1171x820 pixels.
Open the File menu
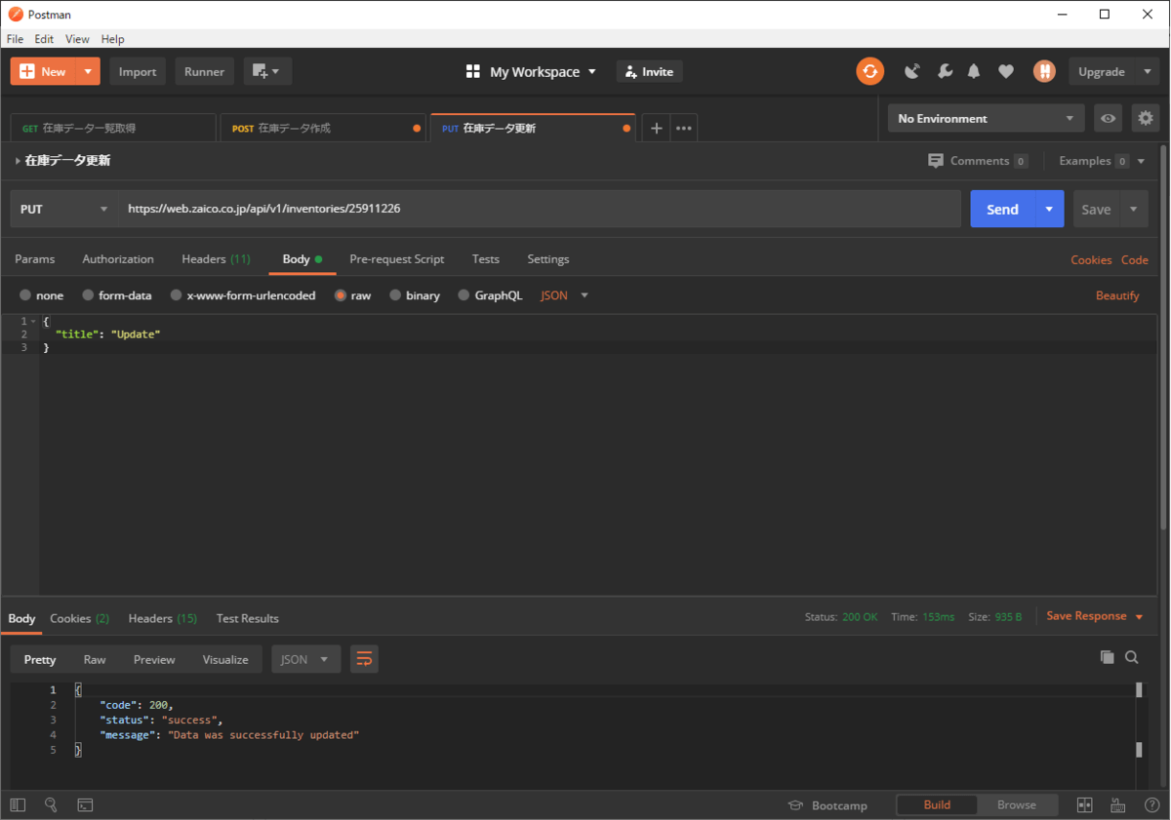(15, 39)
